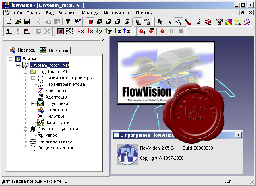Click the NUM indicator in status bar
The width and height of the screenshot is (256, 186).
pos(228,181)
